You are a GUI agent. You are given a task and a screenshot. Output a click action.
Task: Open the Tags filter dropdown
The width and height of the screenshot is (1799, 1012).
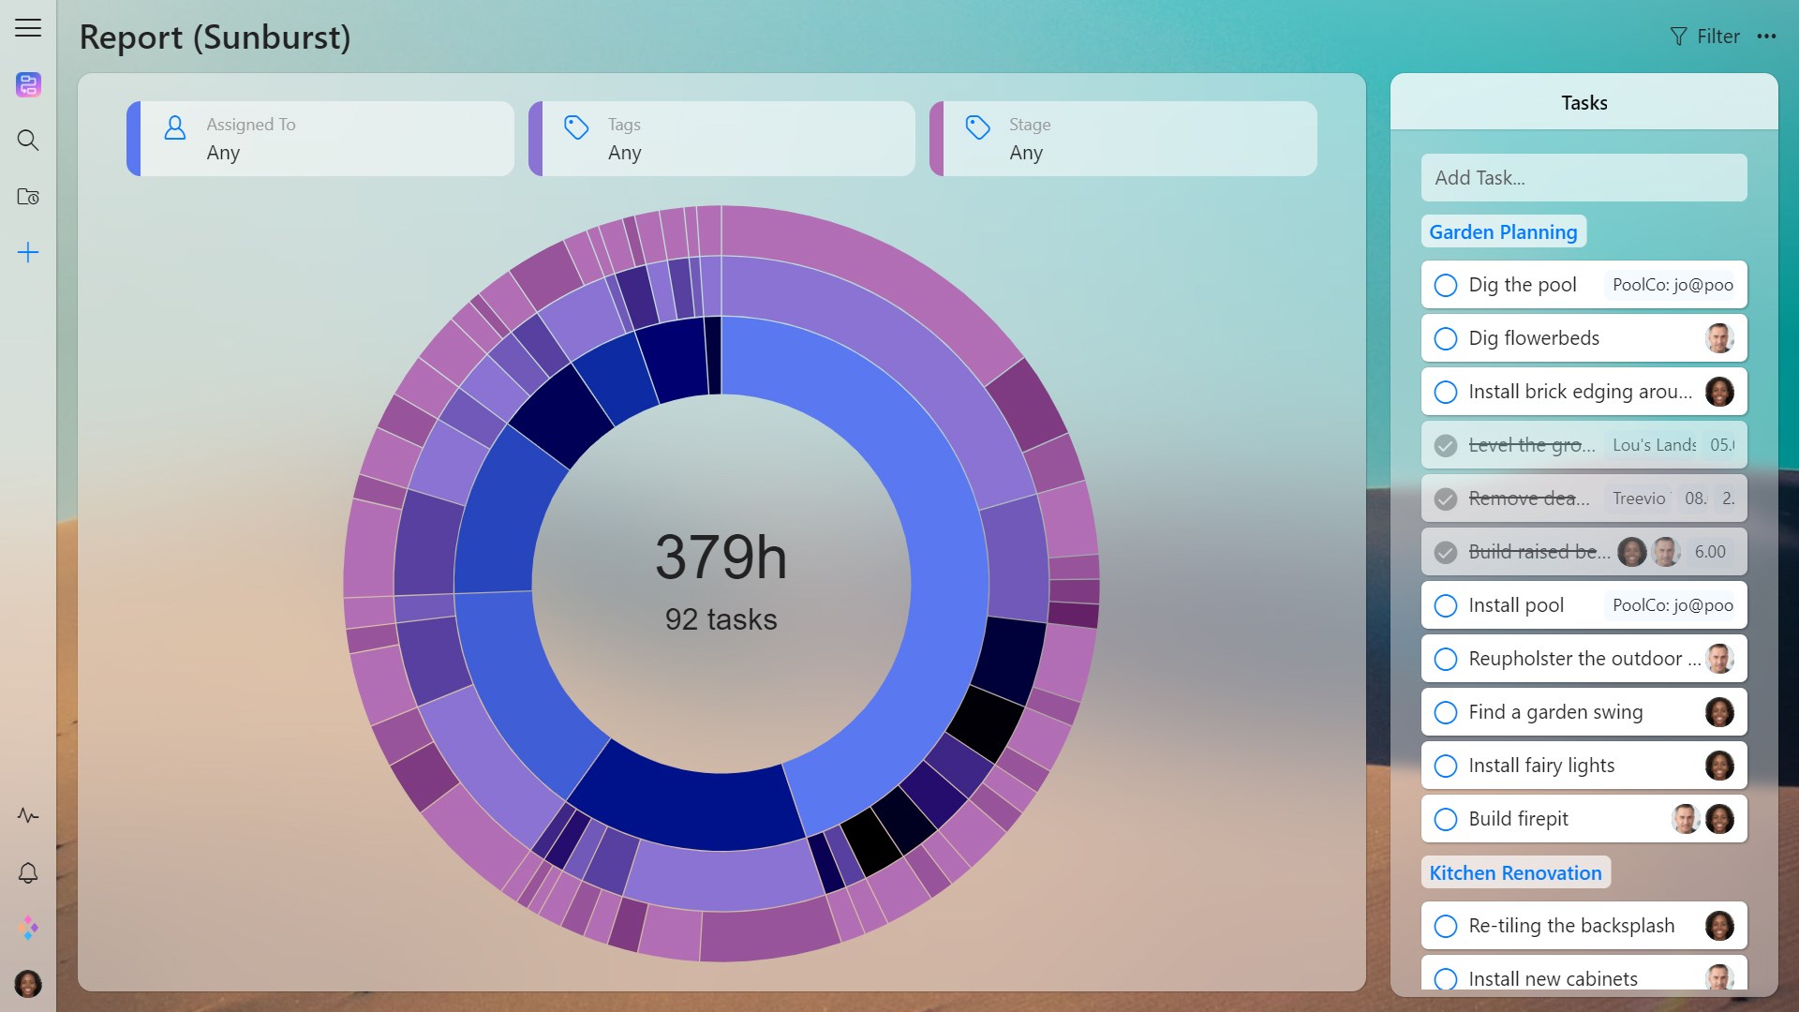[x=721, y=139]
